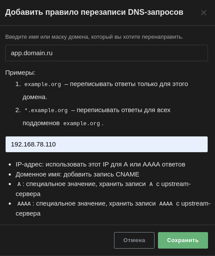Click the IP-адрес bullet hint line
Screen dimensions: 215x256
pyautogui.click(x=101, y=164)
